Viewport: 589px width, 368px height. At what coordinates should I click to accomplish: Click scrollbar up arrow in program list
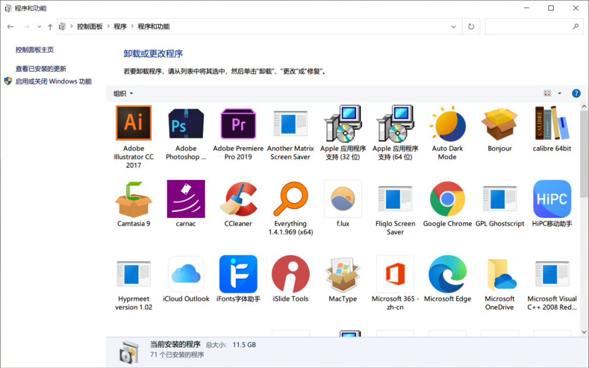point(584,106)
